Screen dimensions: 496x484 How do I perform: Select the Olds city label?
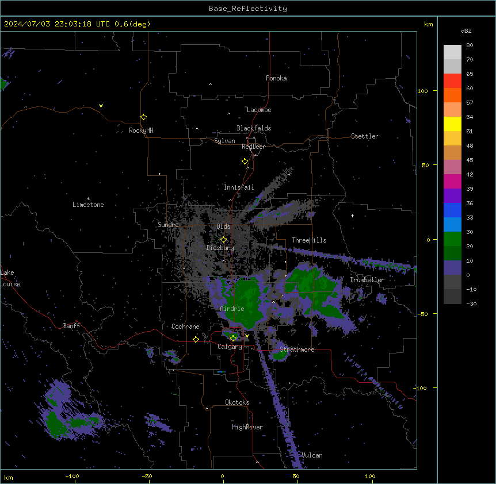pyautogui.click(x=223, y=226)
